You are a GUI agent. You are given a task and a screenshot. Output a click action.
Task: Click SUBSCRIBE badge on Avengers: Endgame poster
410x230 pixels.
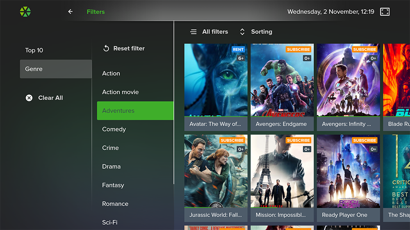(298, 49)
